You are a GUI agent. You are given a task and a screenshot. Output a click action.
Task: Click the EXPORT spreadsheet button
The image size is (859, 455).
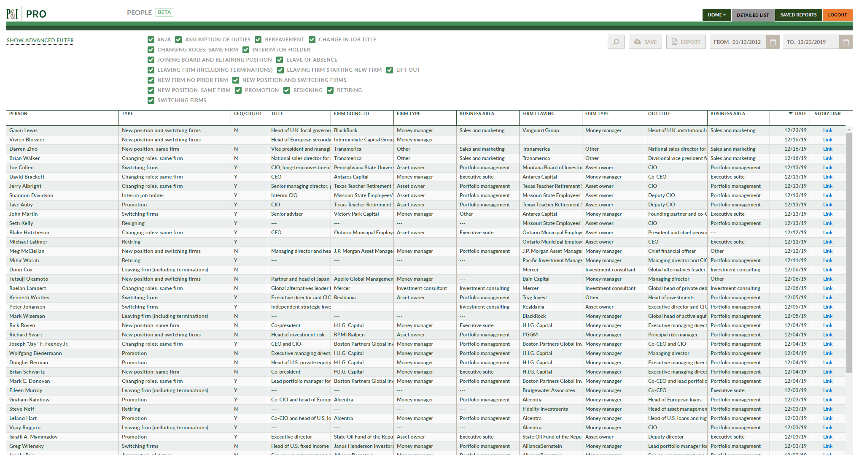tap(686, 42)
